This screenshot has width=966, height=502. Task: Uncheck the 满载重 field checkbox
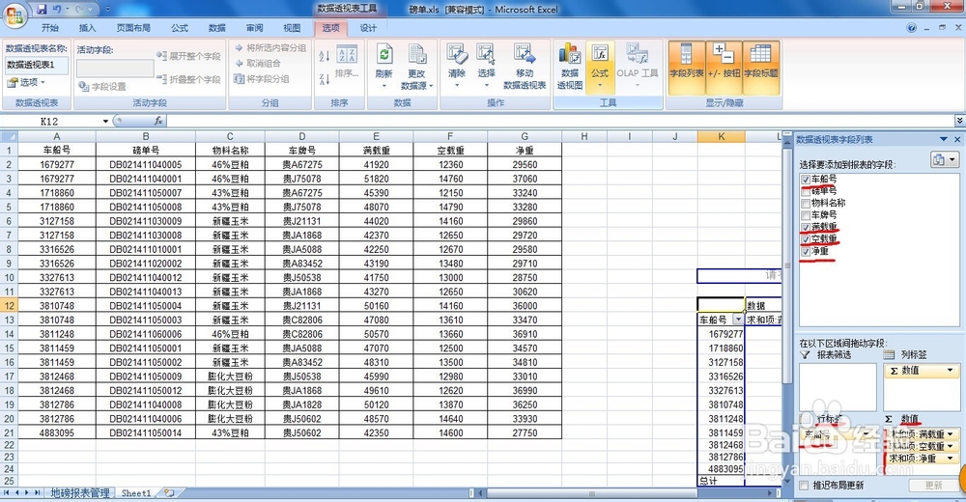click(806, 227)
